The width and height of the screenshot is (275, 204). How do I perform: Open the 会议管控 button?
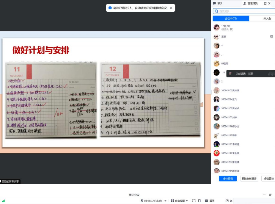(x=268, y=178)
